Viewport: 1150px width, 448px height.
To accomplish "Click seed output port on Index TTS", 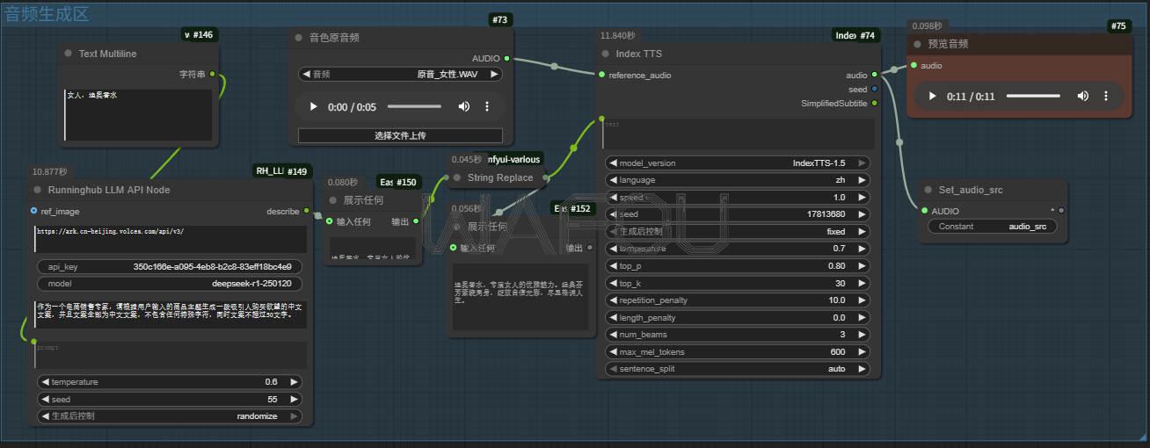I will (x=874, y=89).
